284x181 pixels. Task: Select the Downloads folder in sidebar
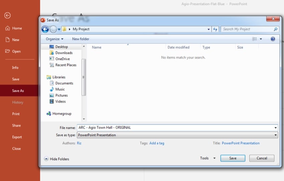(63, 53)
